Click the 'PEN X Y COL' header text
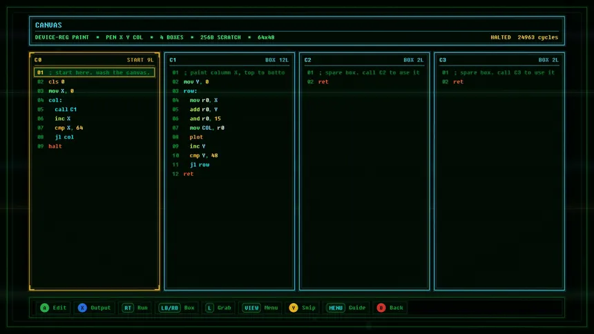The height and width of the screenshot is (334, 594). pos(124,37)
